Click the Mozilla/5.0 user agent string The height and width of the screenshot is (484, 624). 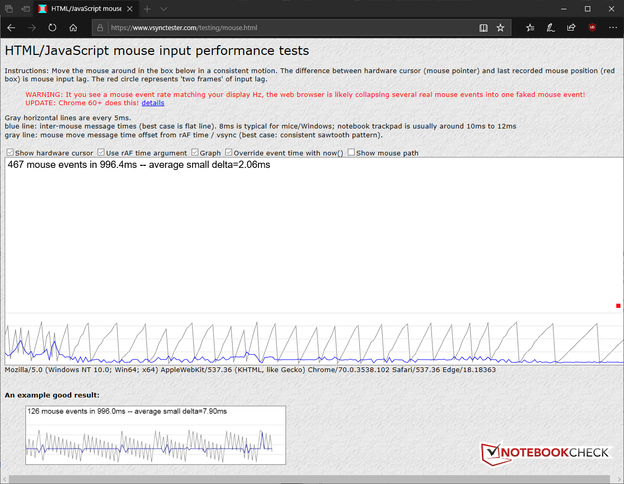[250, 370]
